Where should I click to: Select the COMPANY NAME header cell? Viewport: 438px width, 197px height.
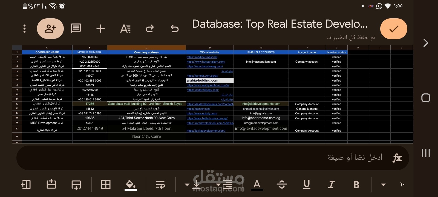pos(47,52)
